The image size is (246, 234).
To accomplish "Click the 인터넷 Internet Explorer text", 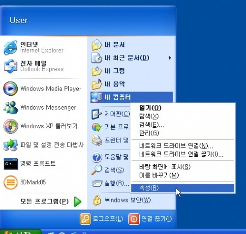I will pos(42,48).
